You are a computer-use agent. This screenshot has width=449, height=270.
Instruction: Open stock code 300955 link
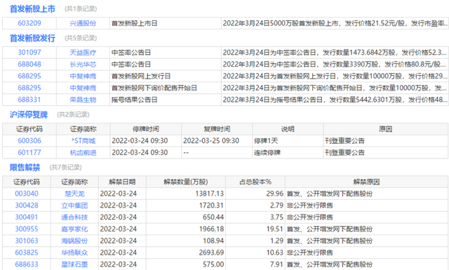tap(27, 229)
